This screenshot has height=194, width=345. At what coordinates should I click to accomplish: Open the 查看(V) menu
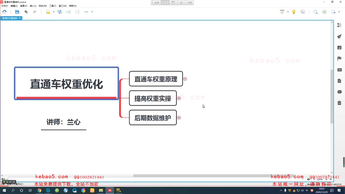(x=24, y=6)
